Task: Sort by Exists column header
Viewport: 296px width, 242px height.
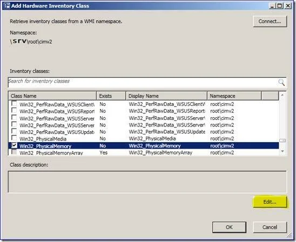Action: pyautogui.click(x=111, y=96)
